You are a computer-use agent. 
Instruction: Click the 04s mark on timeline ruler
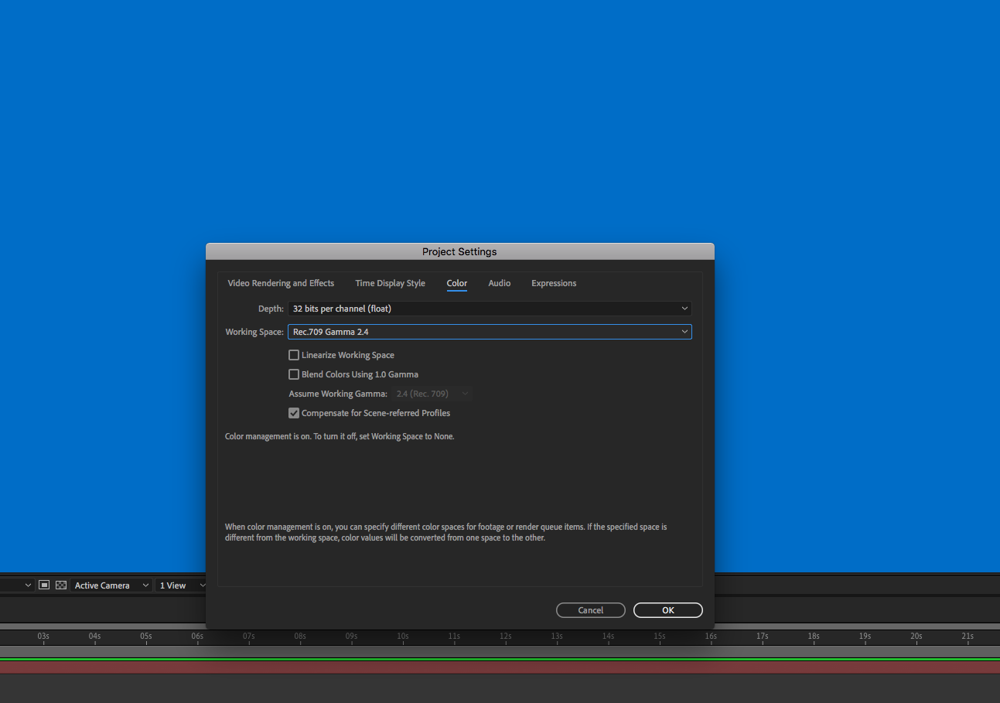[94, 636]
